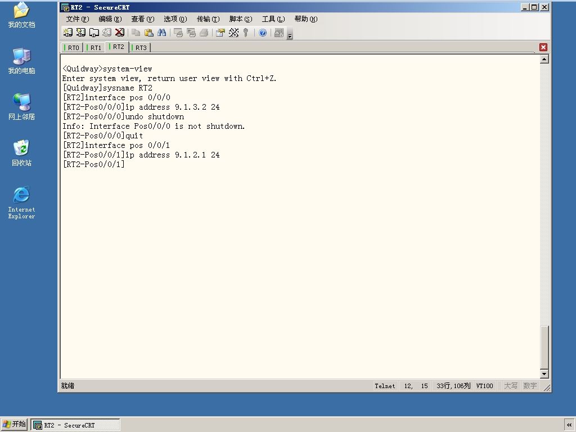The width and height of the screenshot is (576, 432).
Task: Switch to the RT0 session tab
Action: click(72, 48)
